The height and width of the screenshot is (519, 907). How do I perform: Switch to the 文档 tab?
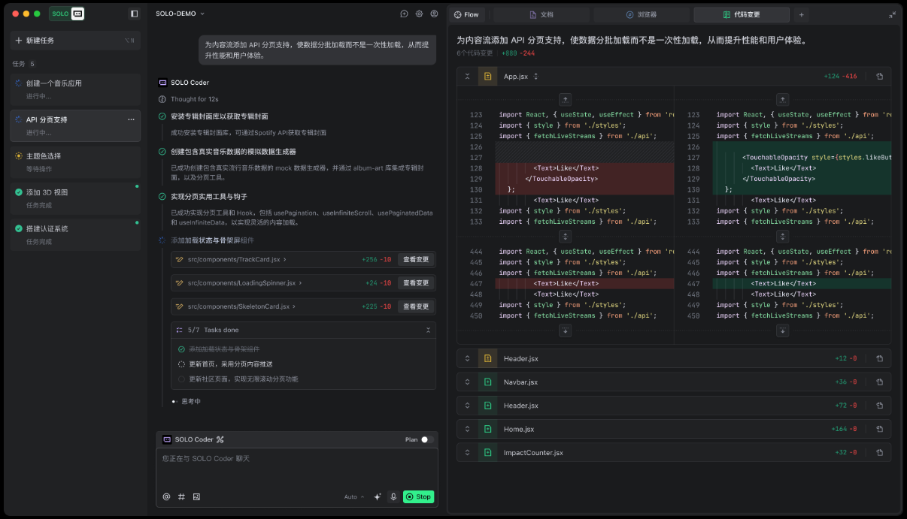tap(541, 14)
